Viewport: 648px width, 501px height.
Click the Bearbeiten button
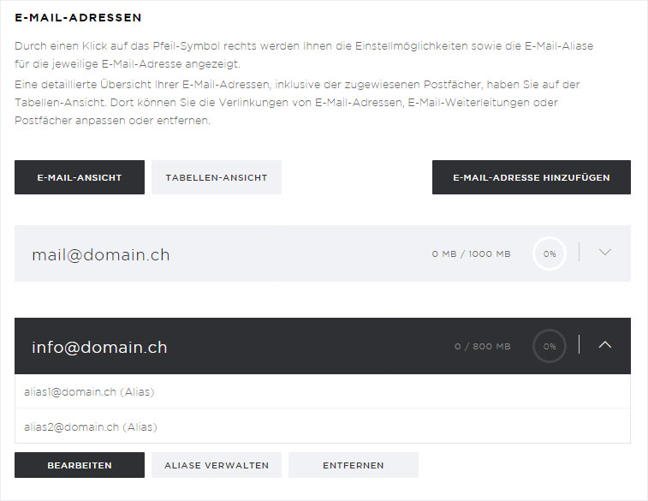[x=80, y=465]
